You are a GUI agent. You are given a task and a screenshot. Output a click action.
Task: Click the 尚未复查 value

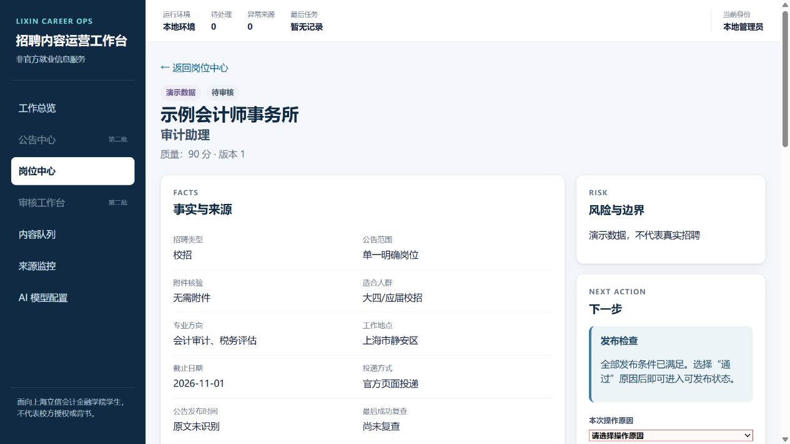click(382, 427)
